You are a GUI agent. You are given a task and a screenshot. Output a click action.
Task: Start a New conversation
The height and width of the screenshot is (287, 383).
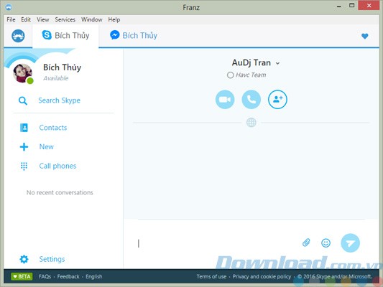click(47, 147)
